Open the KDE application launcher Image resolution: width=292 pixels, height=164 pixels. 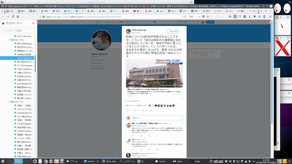pos(3,161)
